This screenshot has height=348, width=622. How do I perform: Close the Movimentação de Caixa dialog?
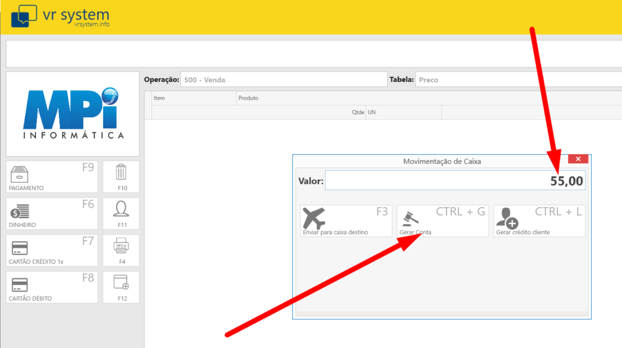(x=578, y=159)
